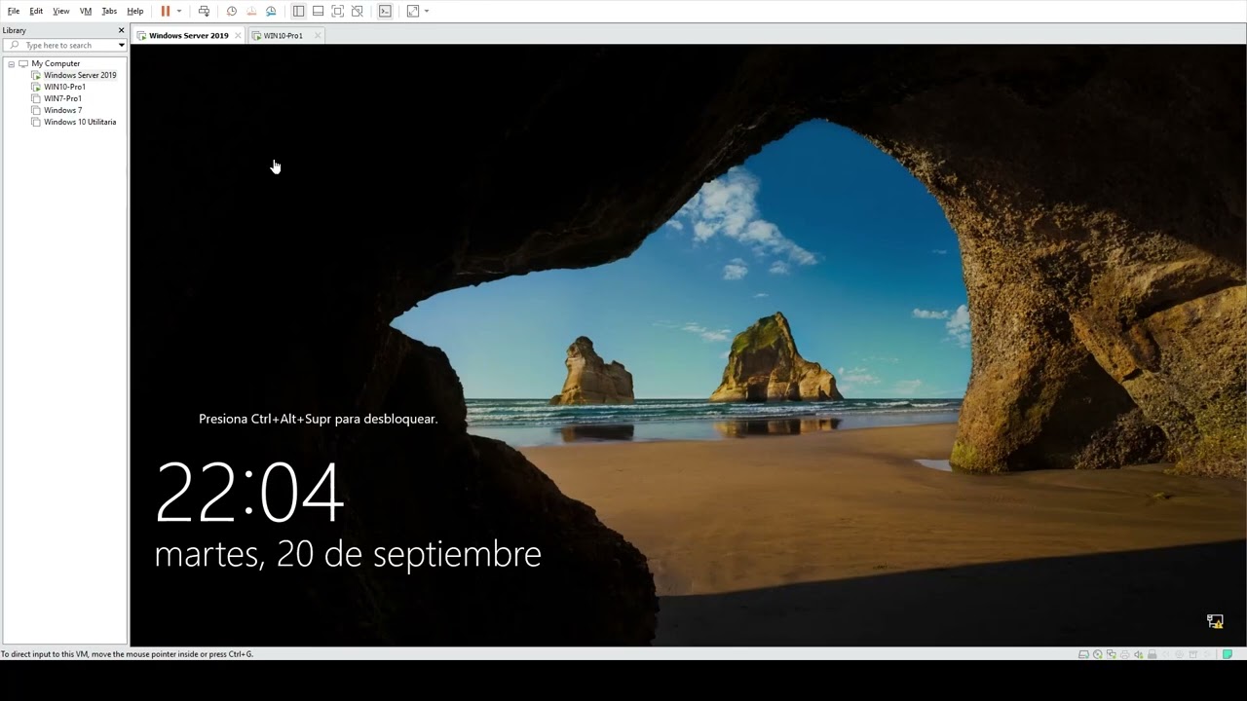Enter full screen mode icon
This screenshot has height=701, width=1247.
tap(337, 11)
